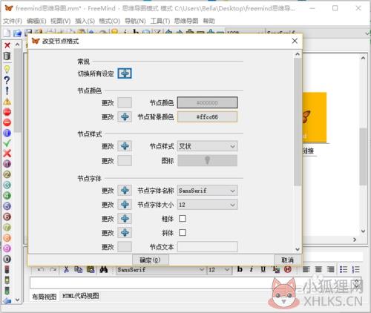This screenshot has height=313, width=371.
Task: Click the 确定(O) confirm button
Action: [x=151, y=260]
